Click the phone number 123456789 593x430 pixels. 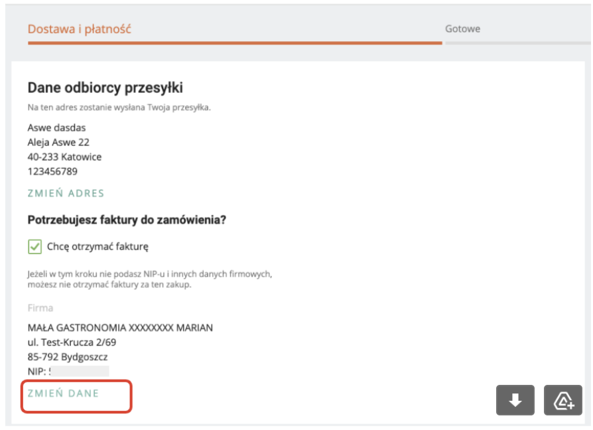pos(52,172)
